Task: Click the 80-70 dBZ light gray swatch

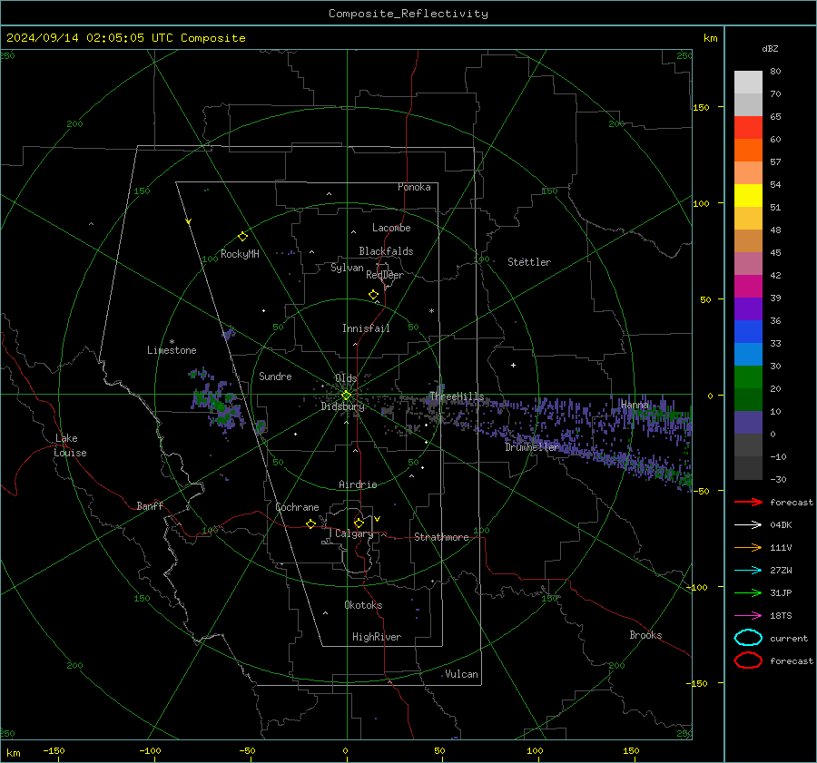Action: [x=748, y=83]
